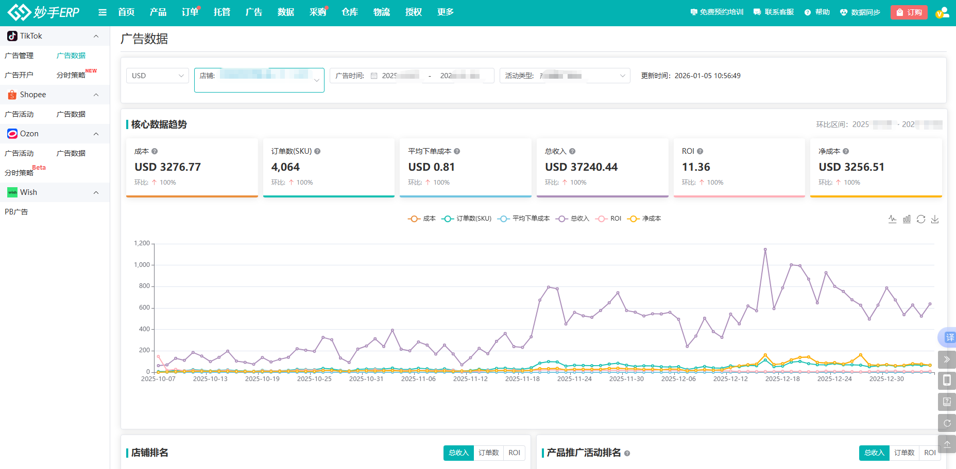Image resolution: width=956 pixels, height=469 pixels.
Task: Open the USD currency dropdown
Action: click(x=157, y=76)
